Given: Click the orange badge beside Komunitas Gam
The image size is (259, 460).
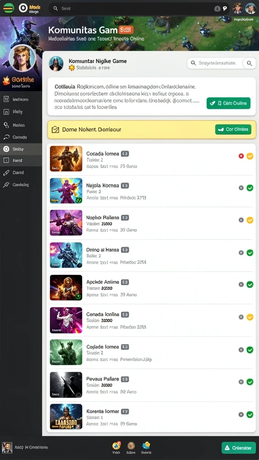Looking at the screenshot, I should pos(126,30).
